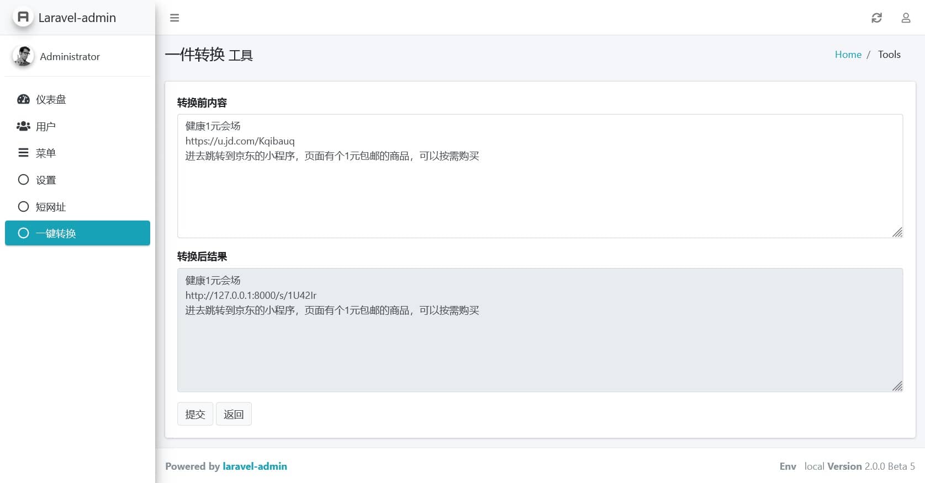Image resolution: width=925 pixels, height=483 pixels.
Task: Toggle the sidebar hamburger menu icon
Action: tap(175, 18)
